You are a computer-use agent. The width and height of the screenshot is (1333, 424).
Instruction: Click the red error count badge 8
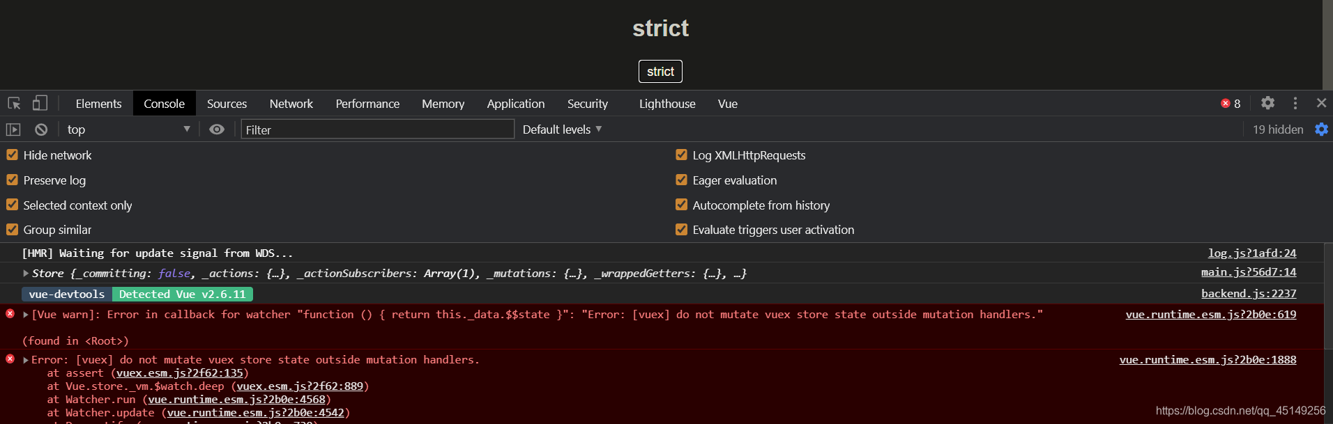[x=1231, y=104]
